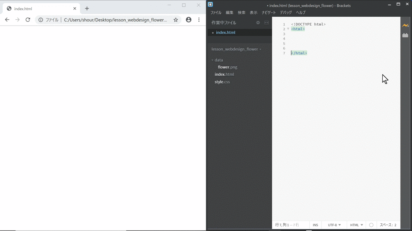Screen dimensions: 412x231
Task: Fold the html tag on line 2
Action: click(288, 29)
